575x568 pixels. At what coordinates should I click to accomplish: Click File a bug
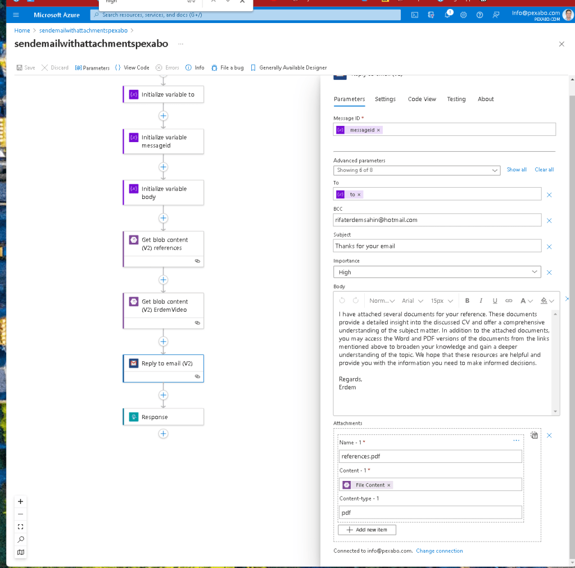228,68
